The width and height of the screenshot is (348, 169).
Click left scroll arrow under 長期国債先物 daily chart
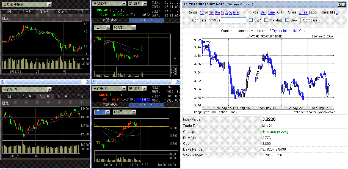click(2, 81)
